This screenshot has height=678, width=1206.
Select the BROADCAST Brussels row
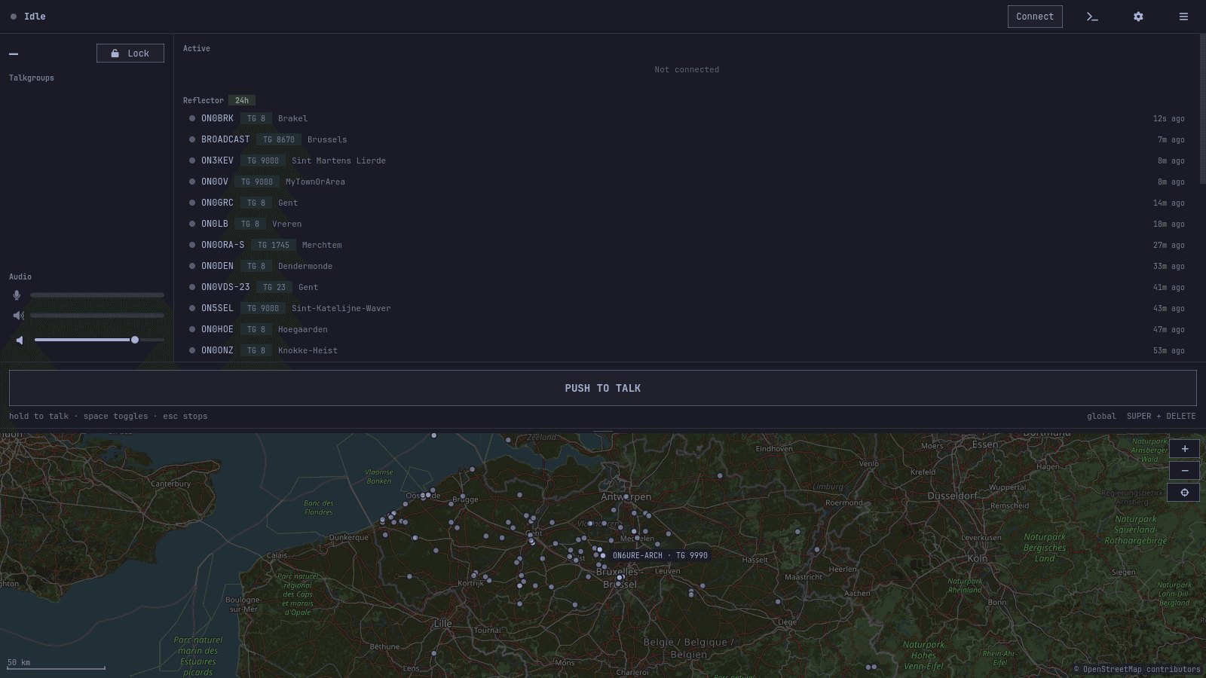point(687,139)
